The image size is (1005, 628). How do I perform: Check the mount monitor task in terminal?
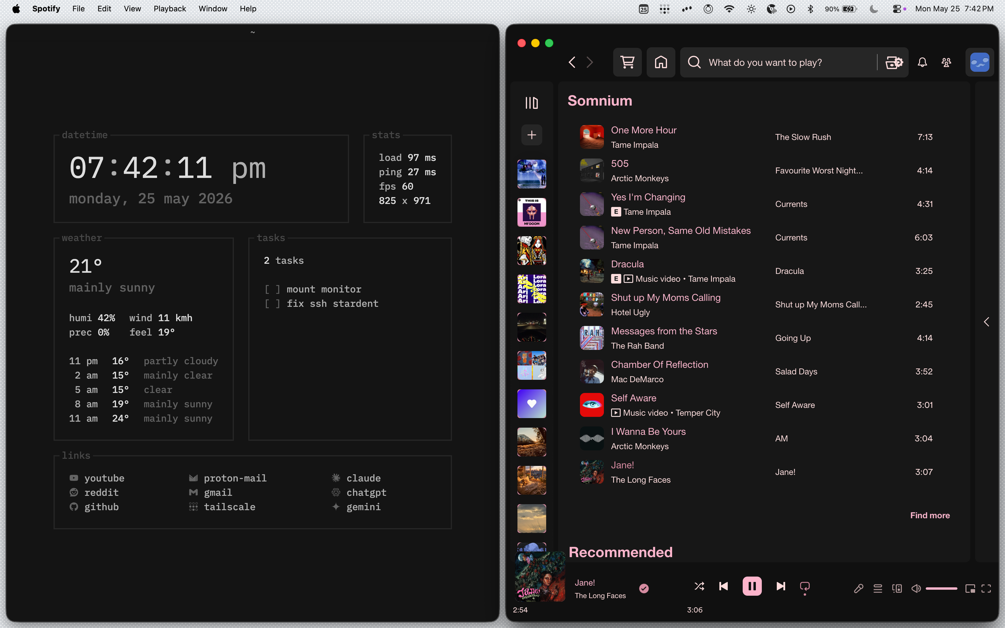[x=272, y=289]
